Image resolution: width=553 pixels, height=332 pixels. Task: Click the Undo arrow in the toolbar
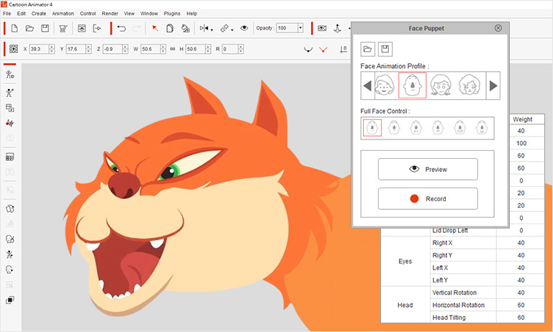[121, 28]
